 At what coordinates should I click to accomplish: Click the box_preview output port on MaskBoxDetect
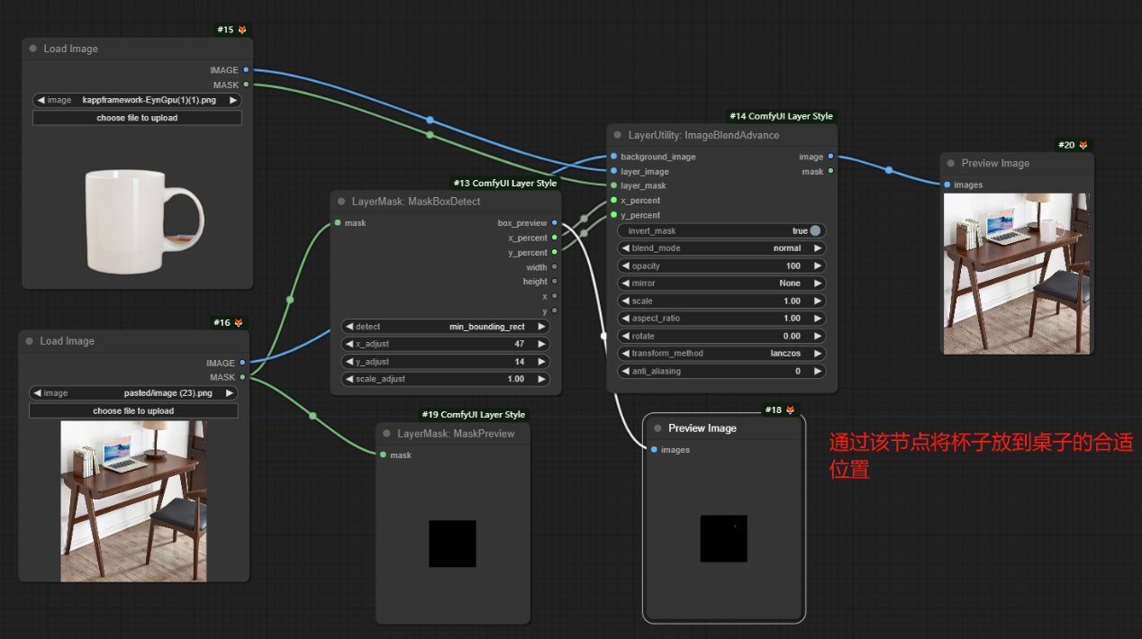pos(554,222)
